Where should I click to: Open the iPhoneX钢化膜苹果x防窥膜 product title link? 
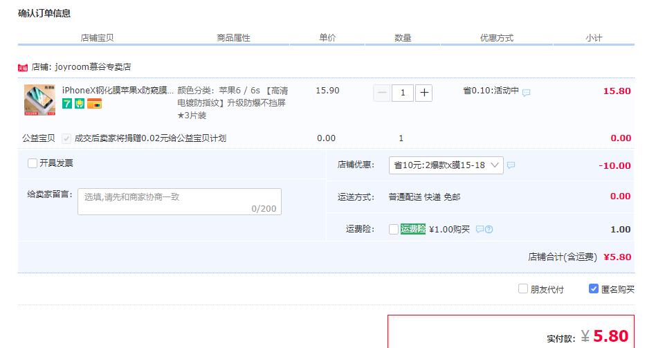click(x=118, y=90)
